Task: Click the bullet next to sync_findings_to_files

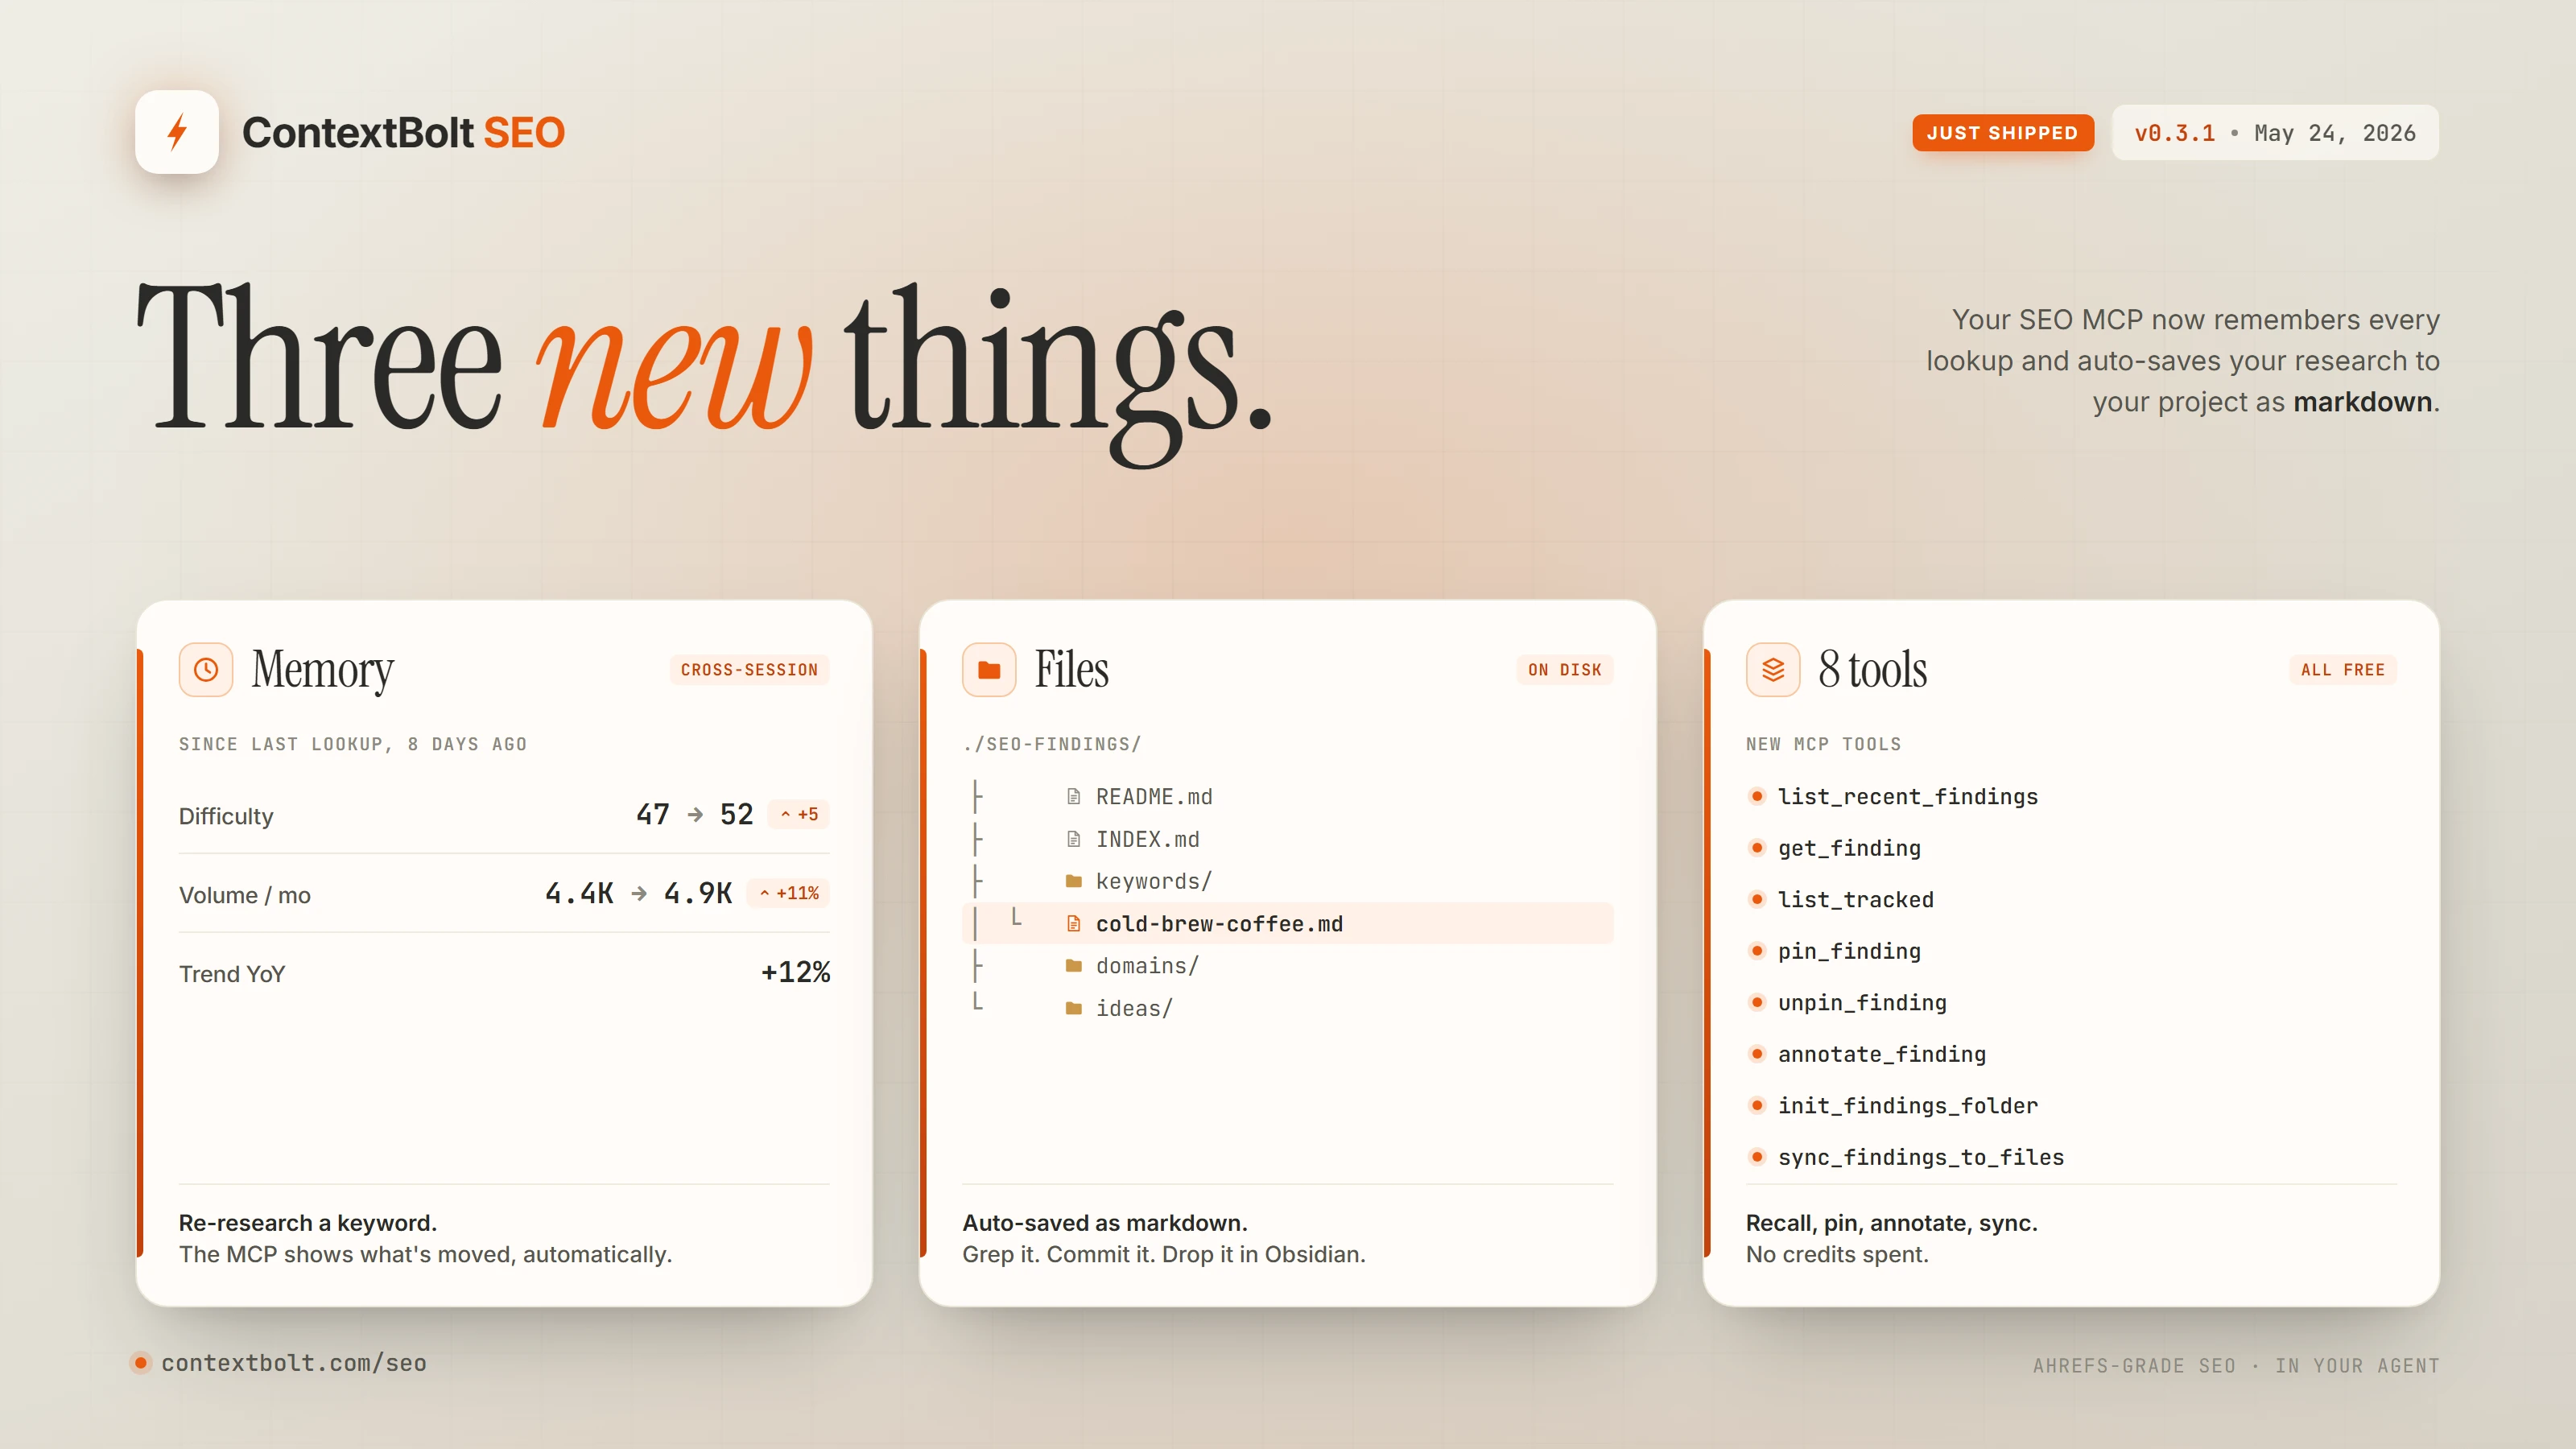Action: point(1757,1157)
